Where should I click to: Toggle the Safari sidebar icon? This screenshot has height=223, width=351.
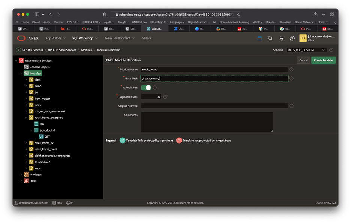(37, 14)
